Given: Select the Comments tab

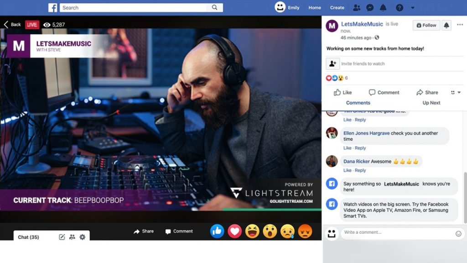Looking at the screenshot, I should [358, 103].
